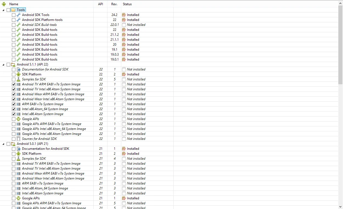Sort by the Name column header
The image size is (343, 209).
click(47, 4)
